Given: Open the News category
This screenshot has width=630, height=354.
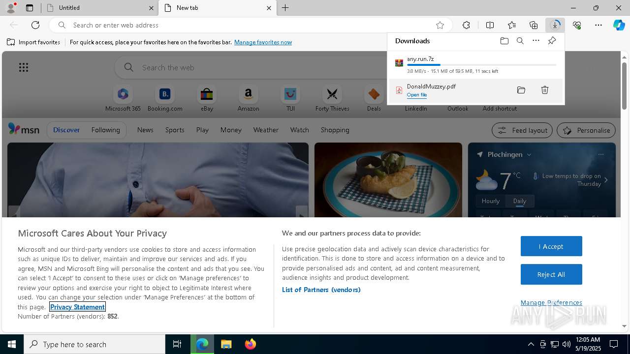Looking at the screenshot, I should 145,130.
